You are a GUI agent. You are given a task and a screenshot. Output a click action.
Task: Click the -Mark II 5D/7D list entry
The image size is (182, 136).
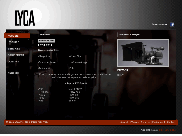75,89
